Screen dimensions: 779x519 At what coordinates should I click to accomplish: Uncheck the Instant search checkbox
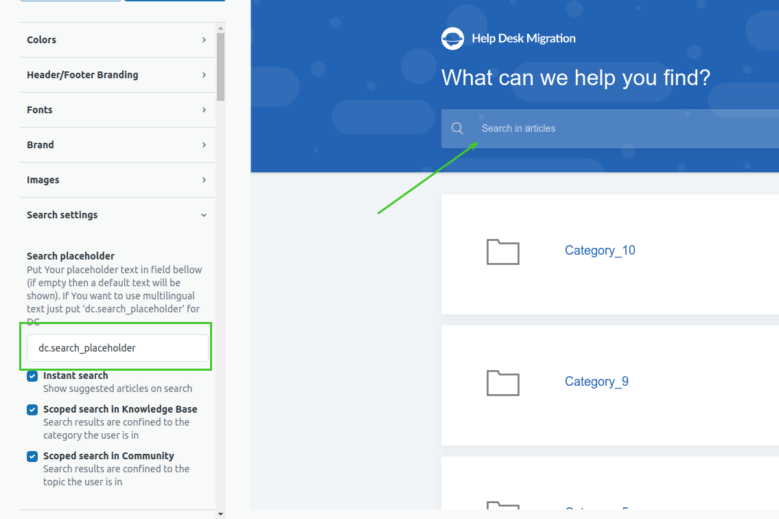pyautogui.click(x=32, y=376)
